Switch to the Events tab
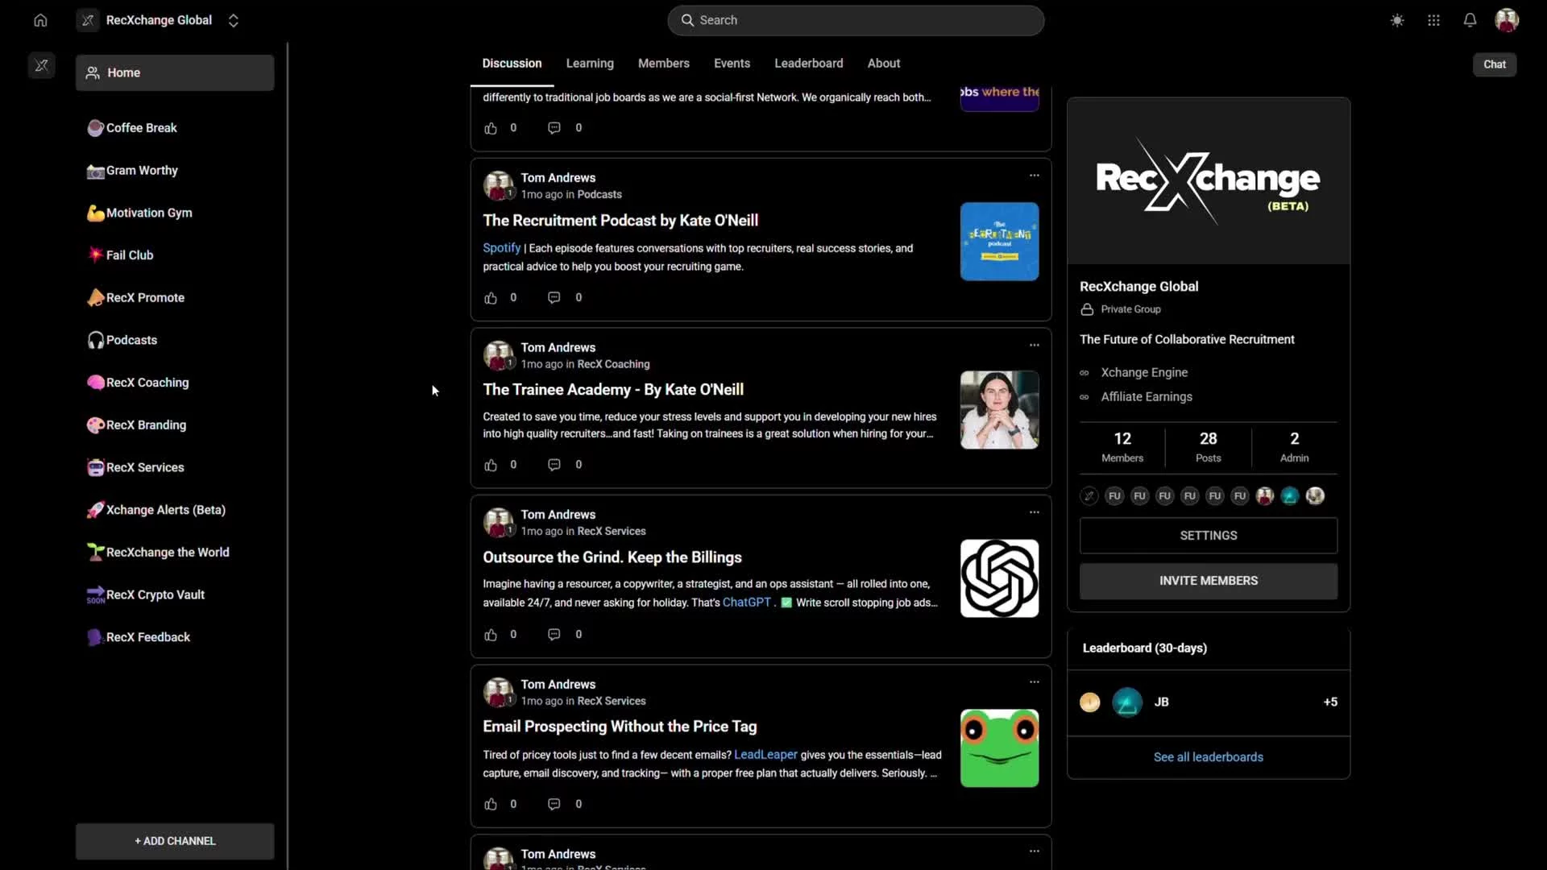The height and width of the screenshot is (870, 1547). click(732, 64)
